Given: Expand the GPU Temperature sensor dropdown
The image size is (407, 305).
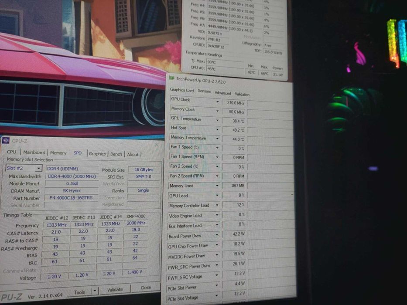Looking at the screenshot, I should click(218, 121).
